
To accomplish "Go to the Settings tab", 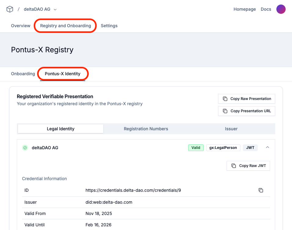I will [x=109, y=26].
